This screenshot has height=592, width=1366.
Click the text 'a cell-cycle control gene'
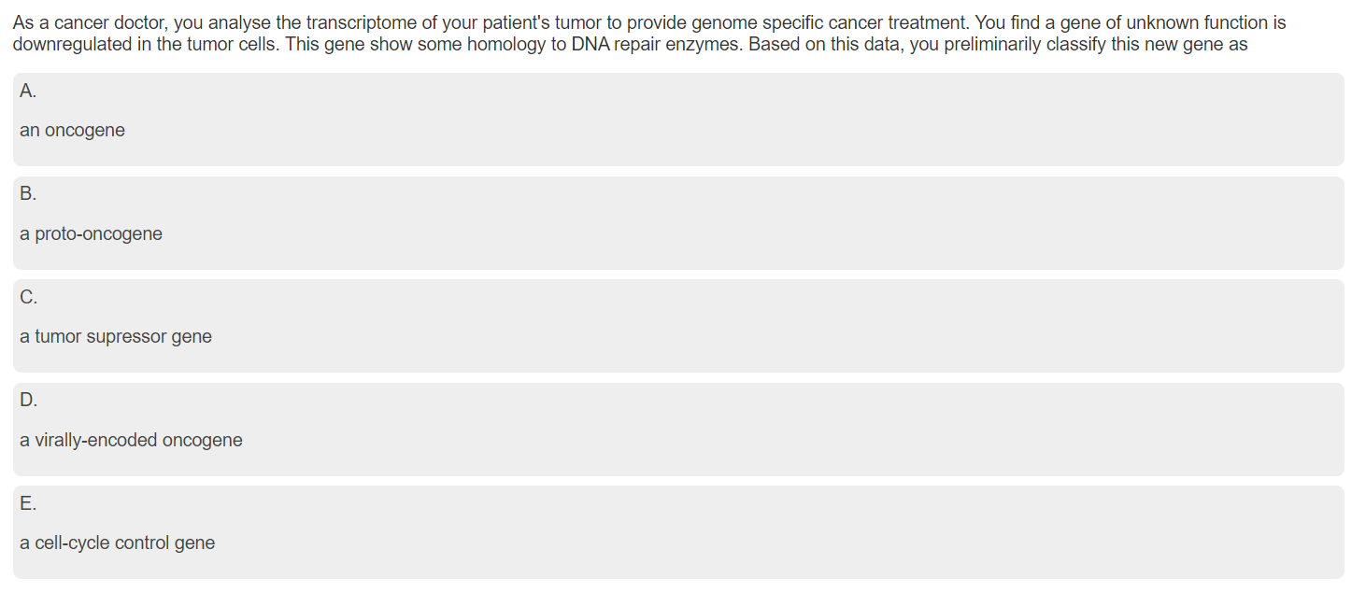point(117,543)
